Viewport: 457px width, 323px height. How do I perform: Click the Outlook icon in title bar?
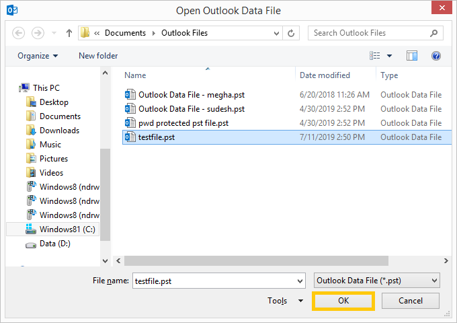click(x=12, y=10)
